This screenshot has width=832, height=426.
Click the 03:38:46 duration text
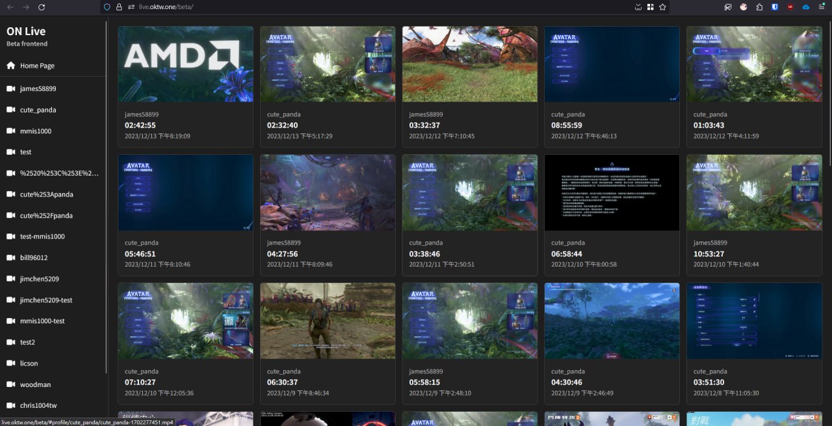pos(424,254)
